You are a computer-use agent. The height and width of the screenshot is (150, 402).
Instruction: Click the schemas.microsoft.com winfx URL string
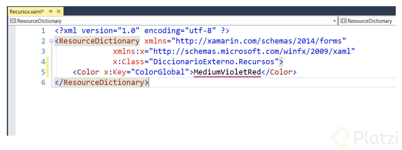pyautogui.click(x=252, y=51)
